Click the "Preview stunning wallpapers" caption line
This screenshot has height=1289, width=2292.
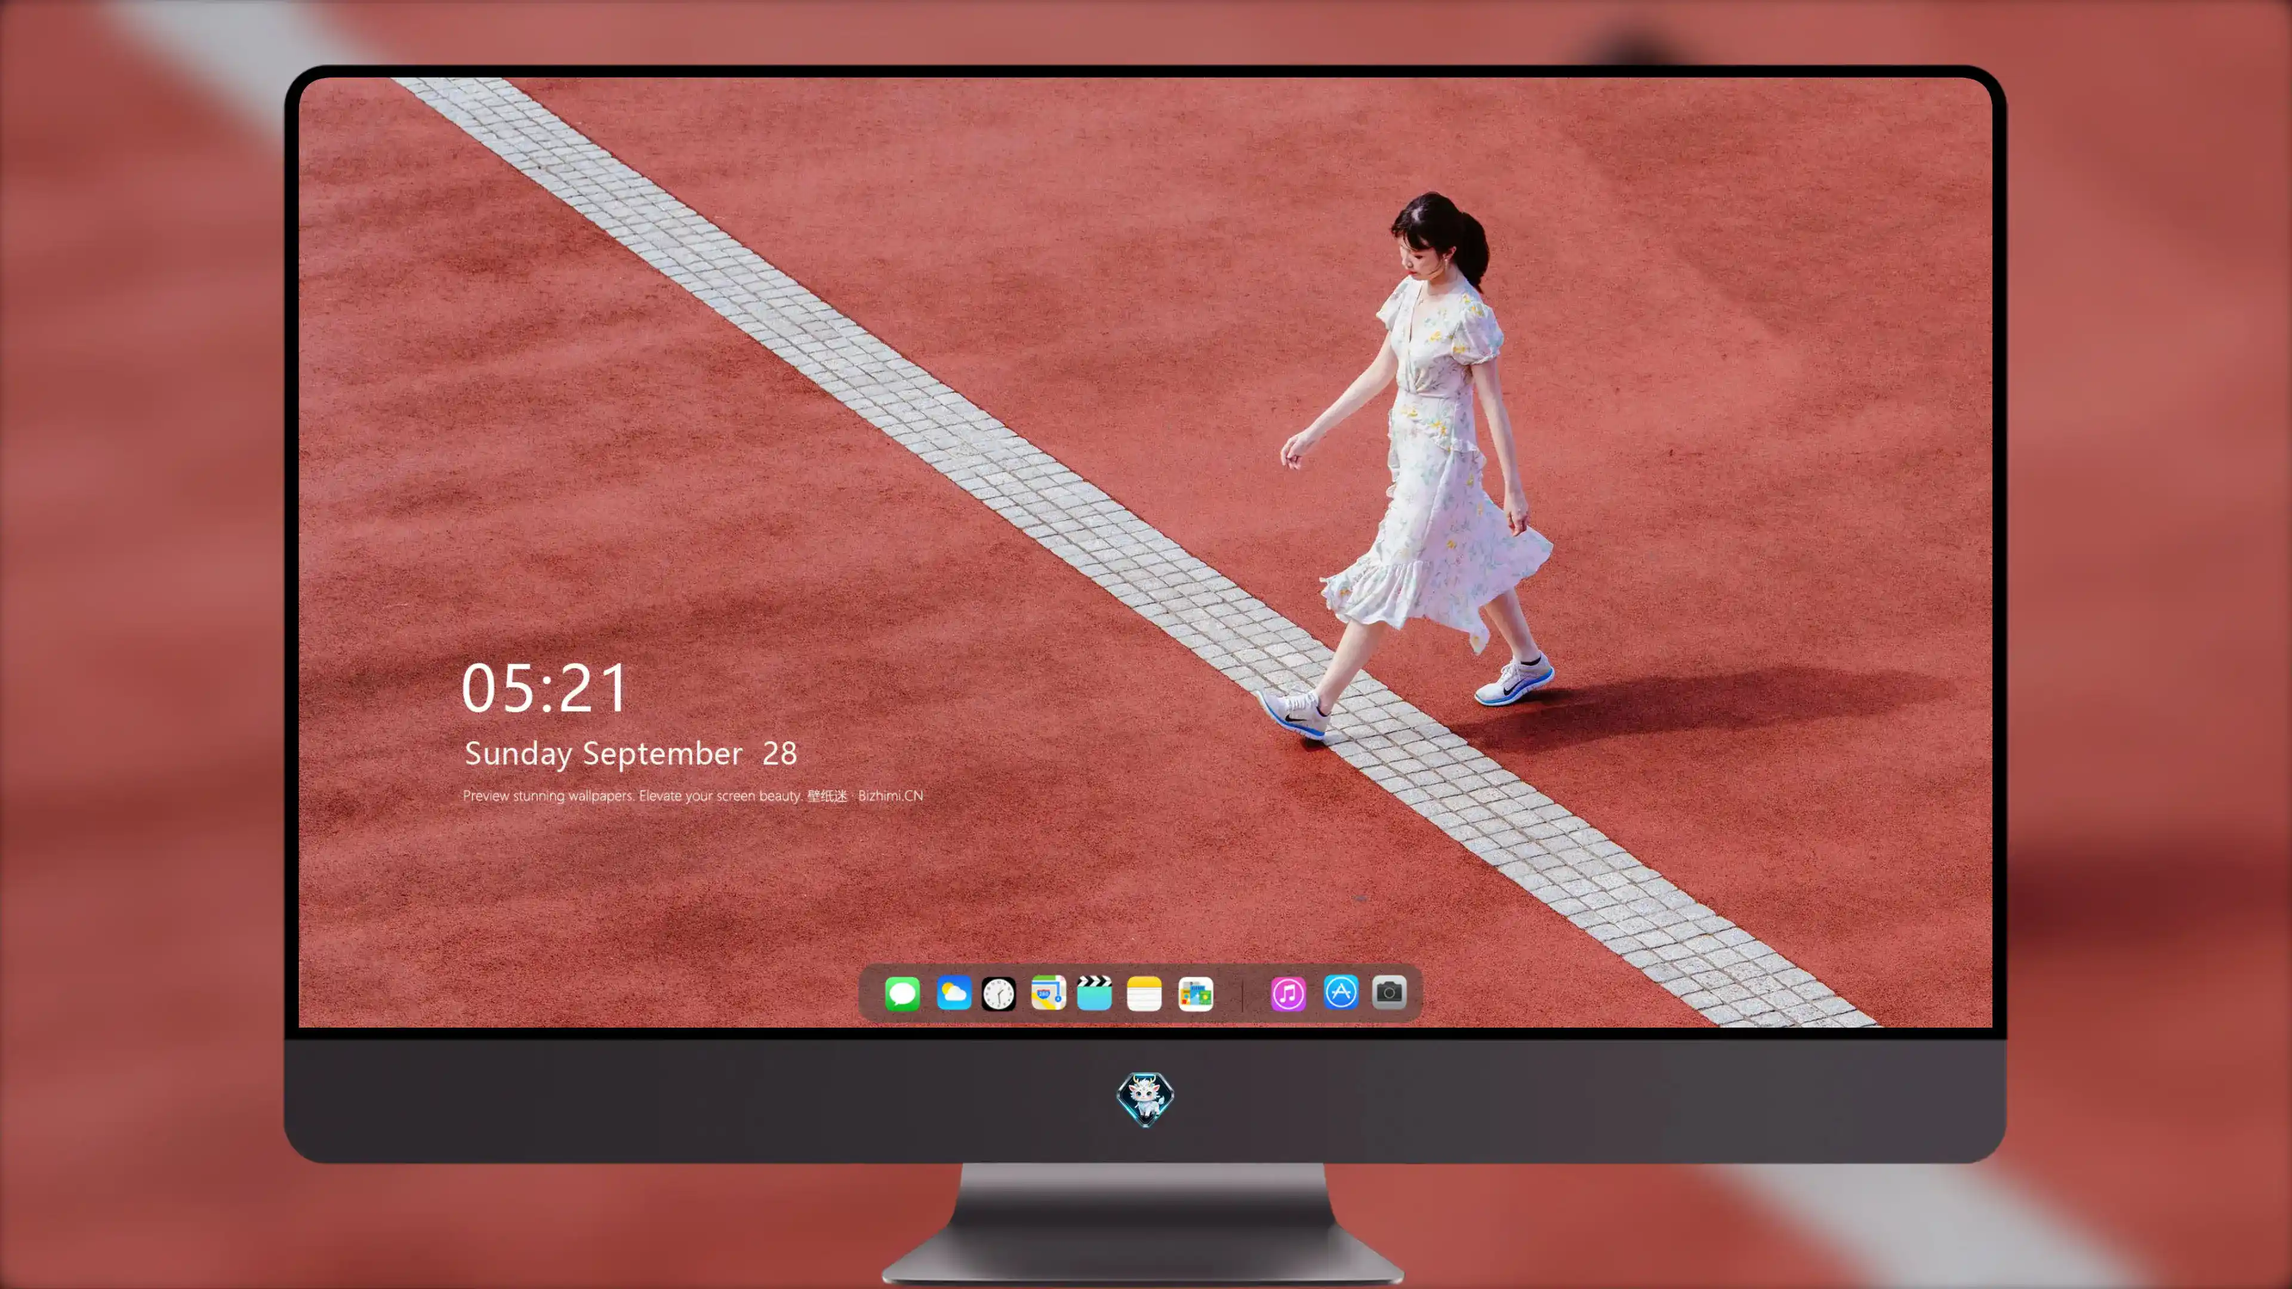pyautogui.click(x=693, y=795)
